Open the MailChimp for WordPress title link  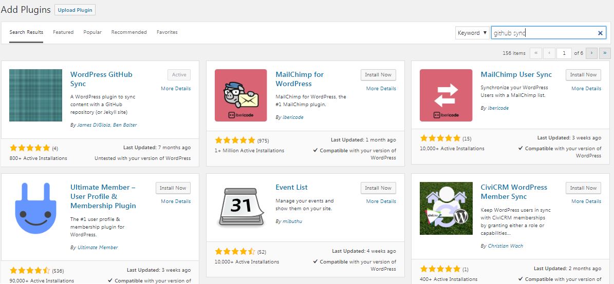300,79
